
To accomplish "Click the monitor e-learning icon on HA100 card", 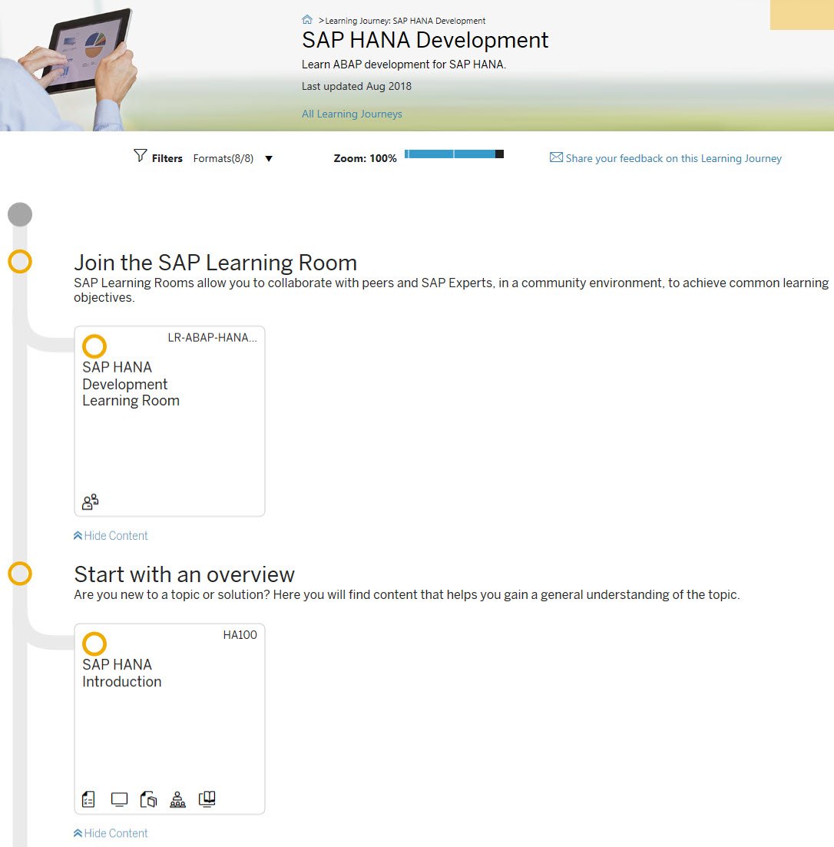I will point(119,799).
